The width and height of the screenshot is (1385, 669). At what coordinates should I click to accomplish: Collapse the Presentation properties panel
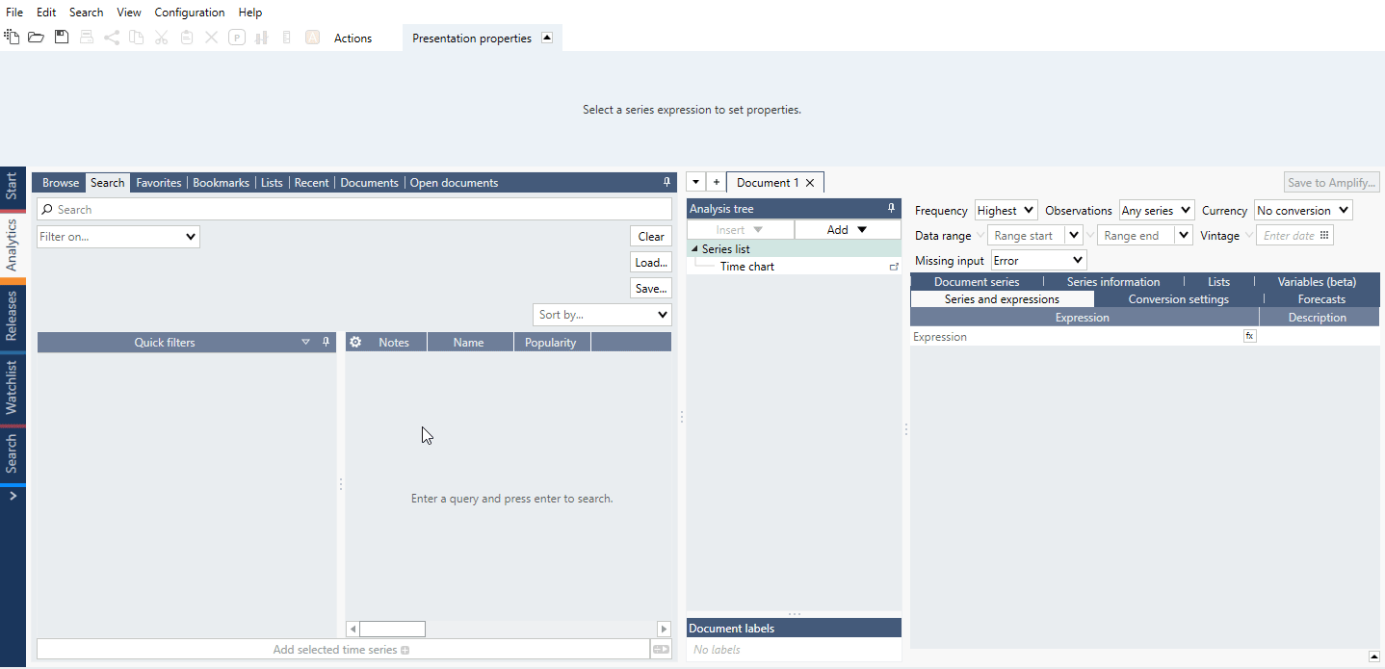point(547,39)
